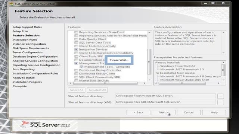Click the Next button

(x=164, y=112)
